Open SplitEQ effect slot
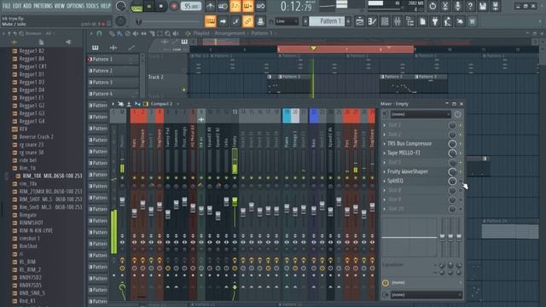The height and width of the screenshot is (307, 546). click(x=395, y=181)
